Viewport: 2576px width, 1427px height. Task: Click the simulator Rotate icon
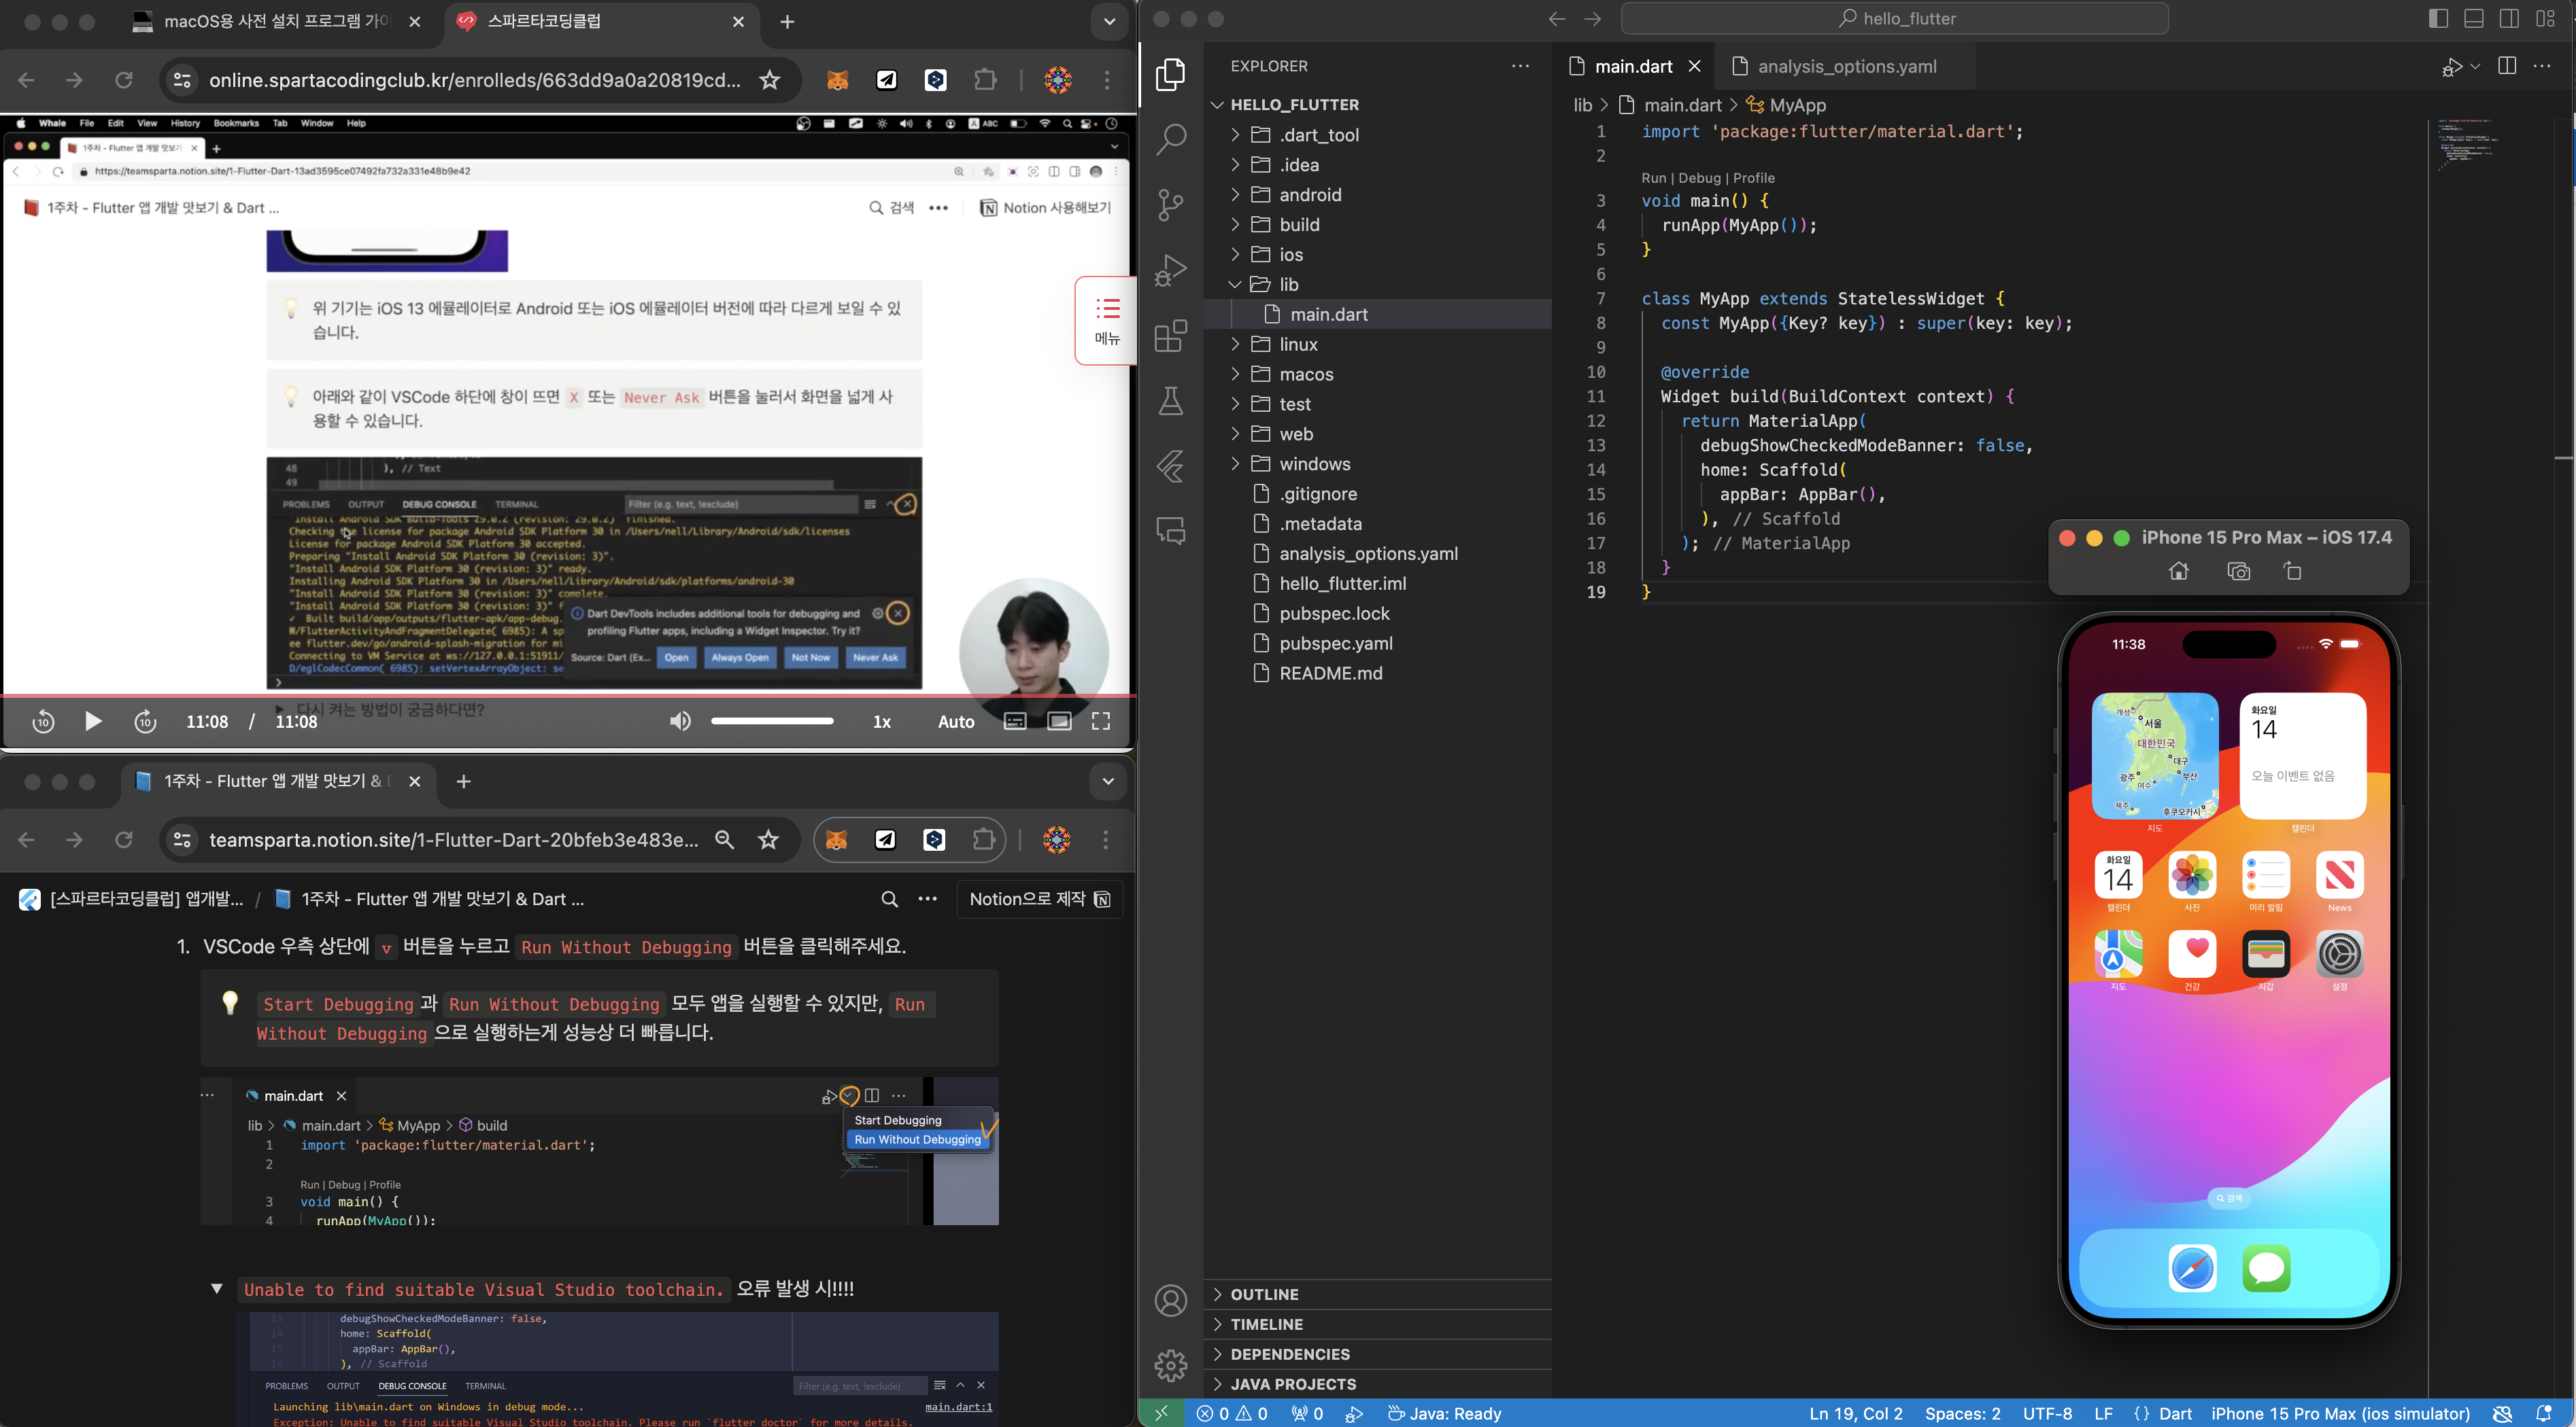pos(2293,571)
